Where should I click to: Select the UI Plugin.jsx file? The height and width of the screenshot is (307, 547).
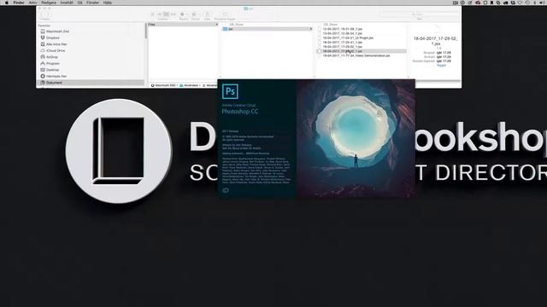(348, 38)
